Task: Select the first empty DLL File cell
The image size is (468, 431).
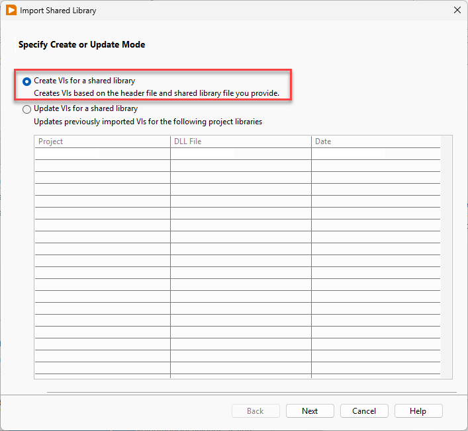Action: [240, 154]
